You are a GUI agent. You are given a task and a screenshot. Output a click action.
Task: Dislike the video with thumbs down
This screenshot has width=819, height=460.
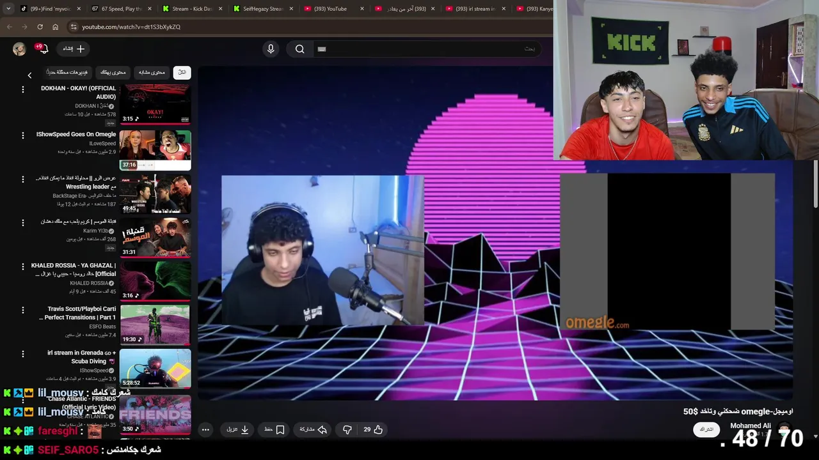[347, 429]
